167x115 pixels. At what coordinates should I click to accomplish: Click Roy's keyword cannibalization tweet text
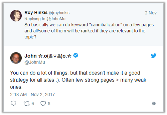pos(89,31)
